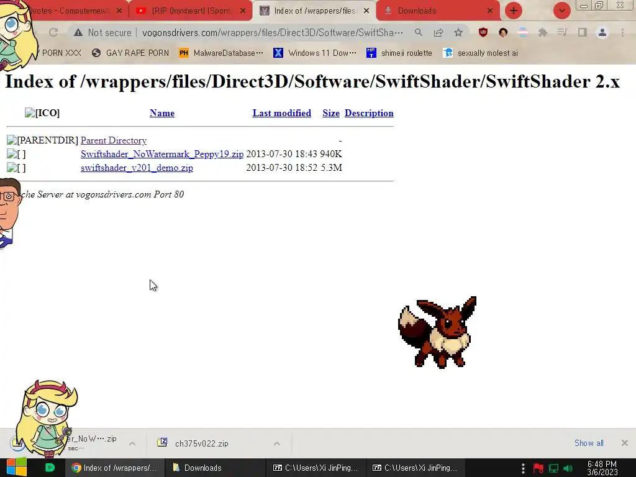Open the MalwareDatabase bookmark
This screenshot has width=636, height=477.
[x=222, y=53]
